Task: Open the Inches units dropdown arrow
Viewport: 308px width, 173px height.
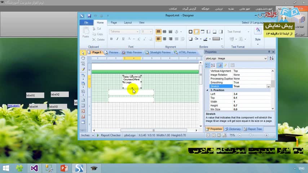Action: [x=93, y=135]
